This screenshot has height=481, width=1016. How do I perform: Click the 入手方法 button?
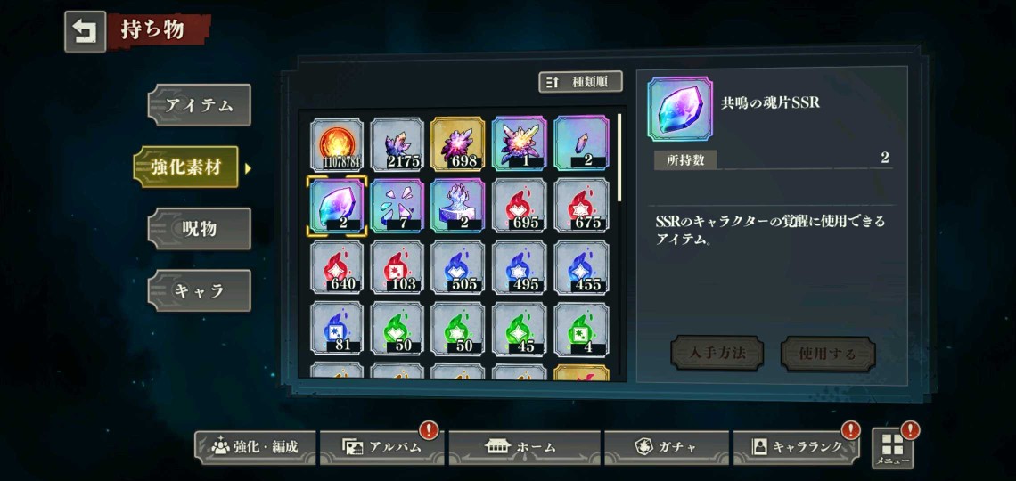717,354
